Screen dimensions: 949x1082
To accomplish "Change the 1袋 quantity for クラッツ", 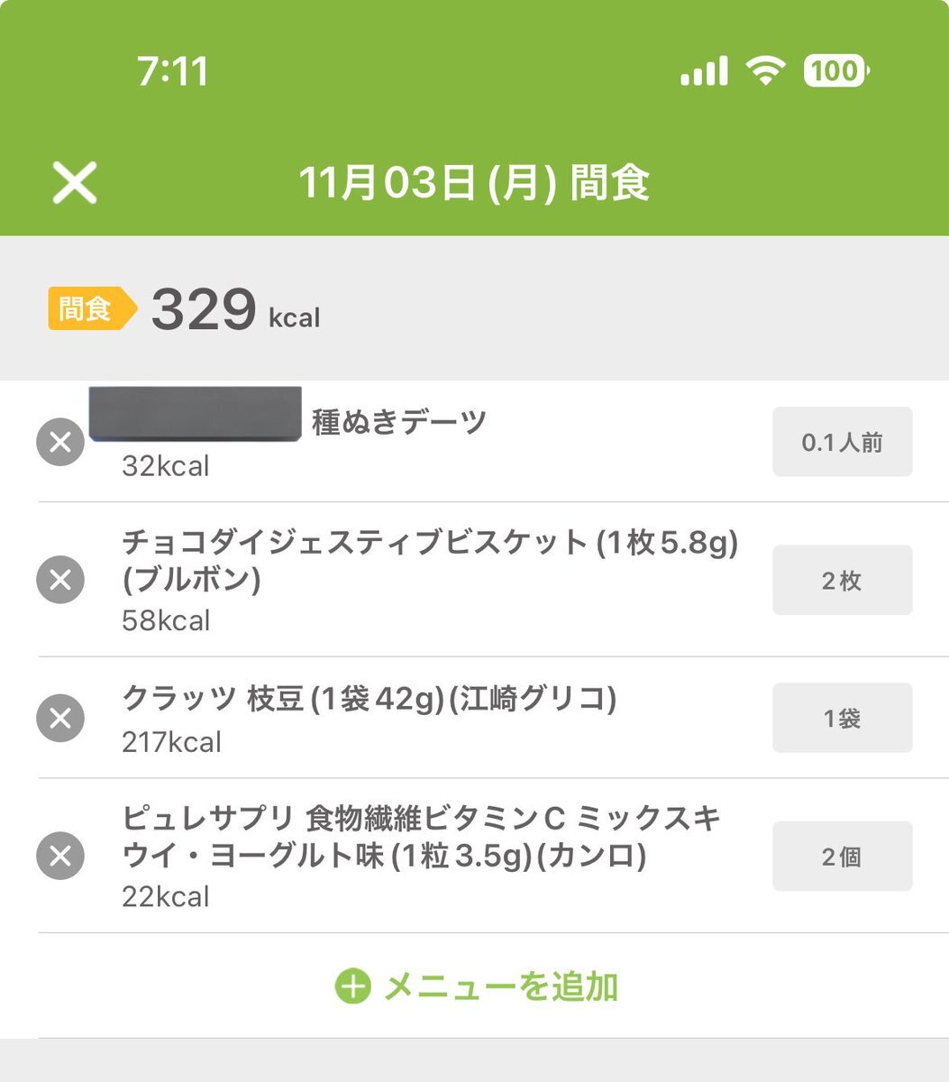I will pyautogui.click(x=842, y=718).
